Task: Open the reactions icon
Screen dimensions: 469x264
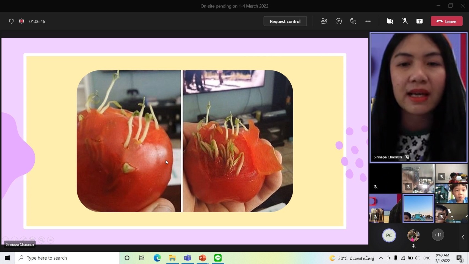Action: coord(353,21)
